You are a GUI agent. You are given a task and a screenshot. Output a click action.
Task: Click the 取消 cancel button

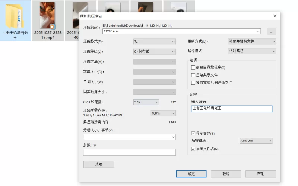pyautogui.click(x=226, y=174)
